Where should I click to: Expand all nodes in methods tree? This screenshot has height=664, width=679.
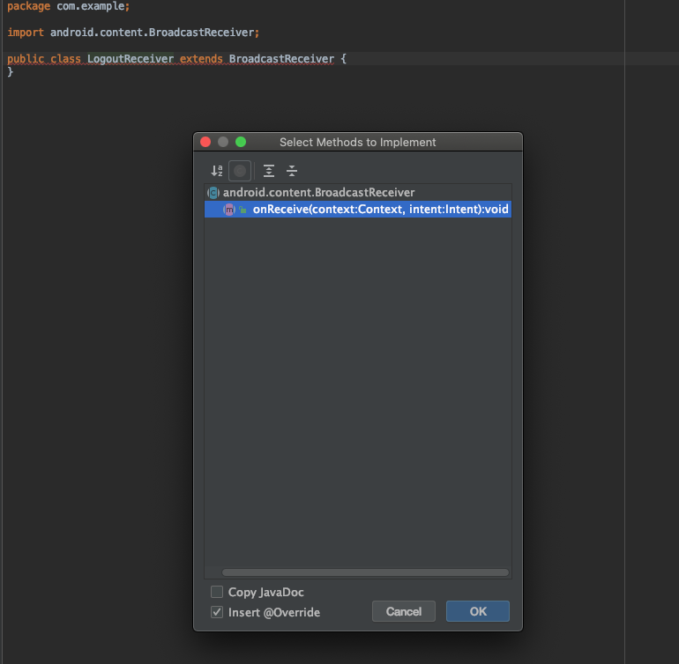pos(269,171)
